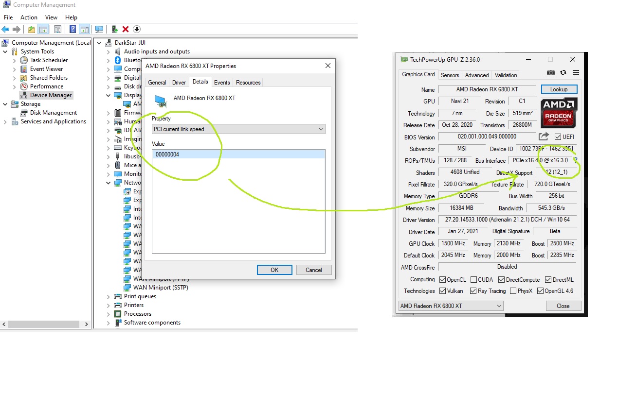Viewport: 636px width, 393px height.
Task: Open the Action menu
Action: [x=29, y=17]
